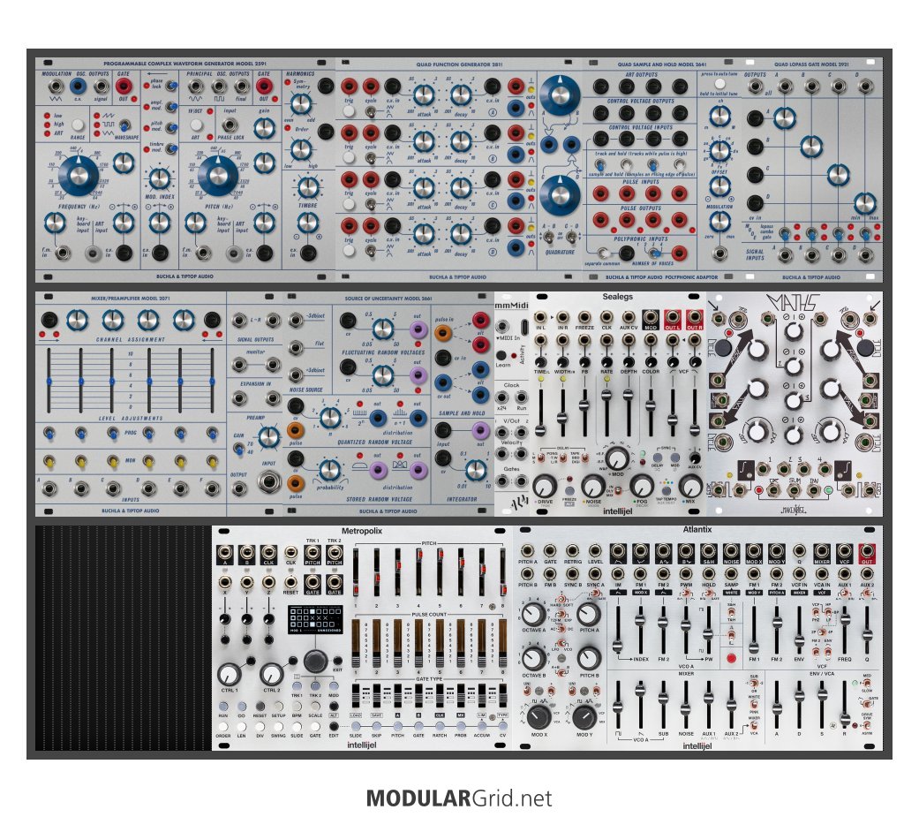Click the Sealegs FREEZE button
This screenshot has width=919, height=817.
coord(569,491)
